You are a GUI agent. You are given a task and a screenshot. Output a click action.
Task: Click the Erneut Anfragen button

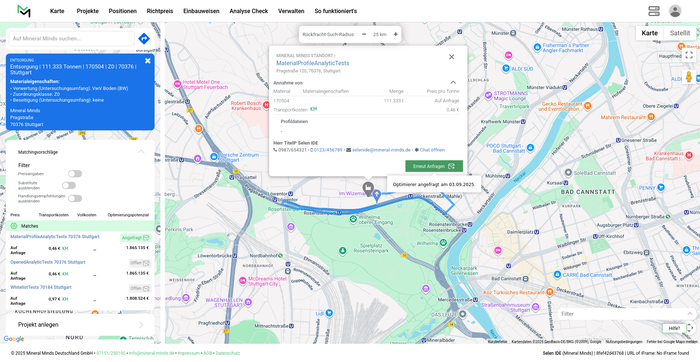434,166
